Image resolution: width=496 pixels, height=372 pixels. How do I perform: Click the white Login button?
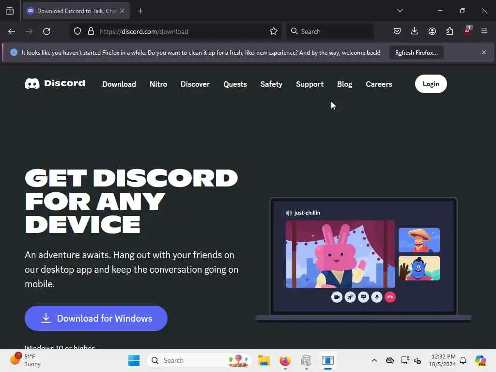[431, 84]
